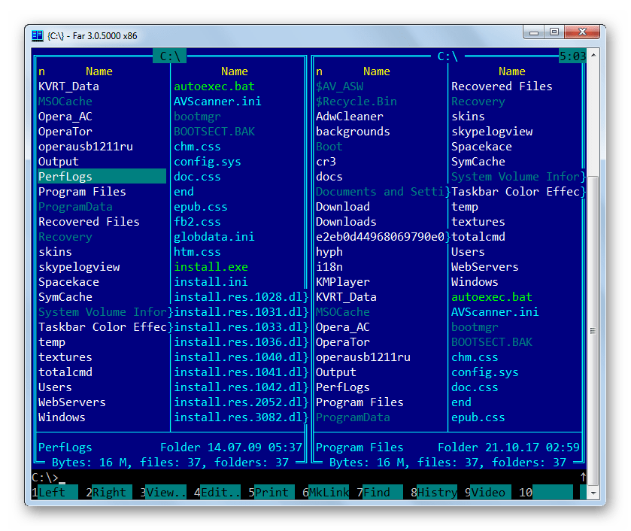Click the 2Right function key button
This screenshot has height=531, width=631.
pos(109,493)
